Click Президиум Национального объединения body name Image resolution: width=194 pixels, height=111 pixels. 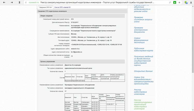tap(80, 85)
